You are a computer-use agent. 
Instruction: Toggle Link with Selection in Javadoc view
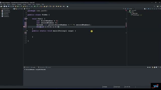pyautogui.click(x=152, y=67)
